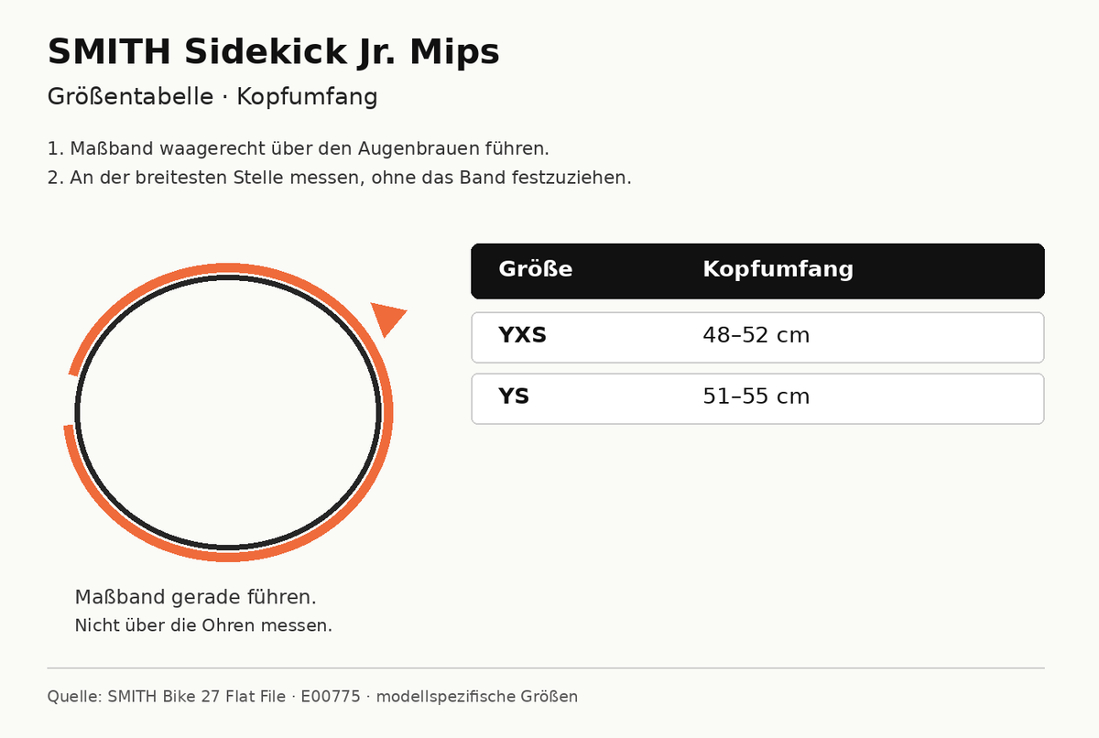Select the YS size row

757,398
